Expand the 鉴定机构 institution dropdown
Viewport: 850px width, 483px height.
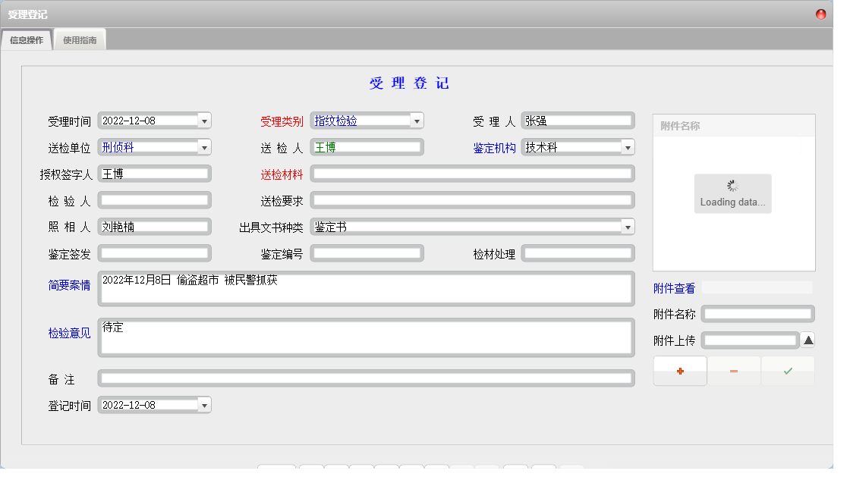pyautogui.click(x=627, y=146)
